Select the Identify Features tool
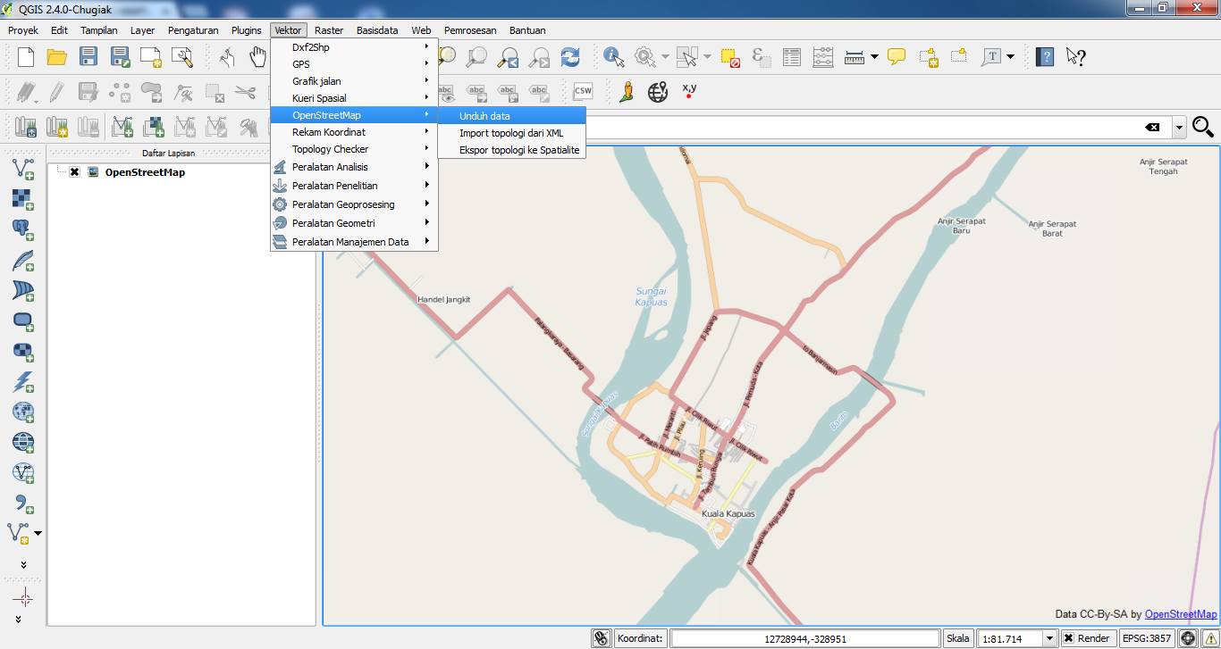 613,56
